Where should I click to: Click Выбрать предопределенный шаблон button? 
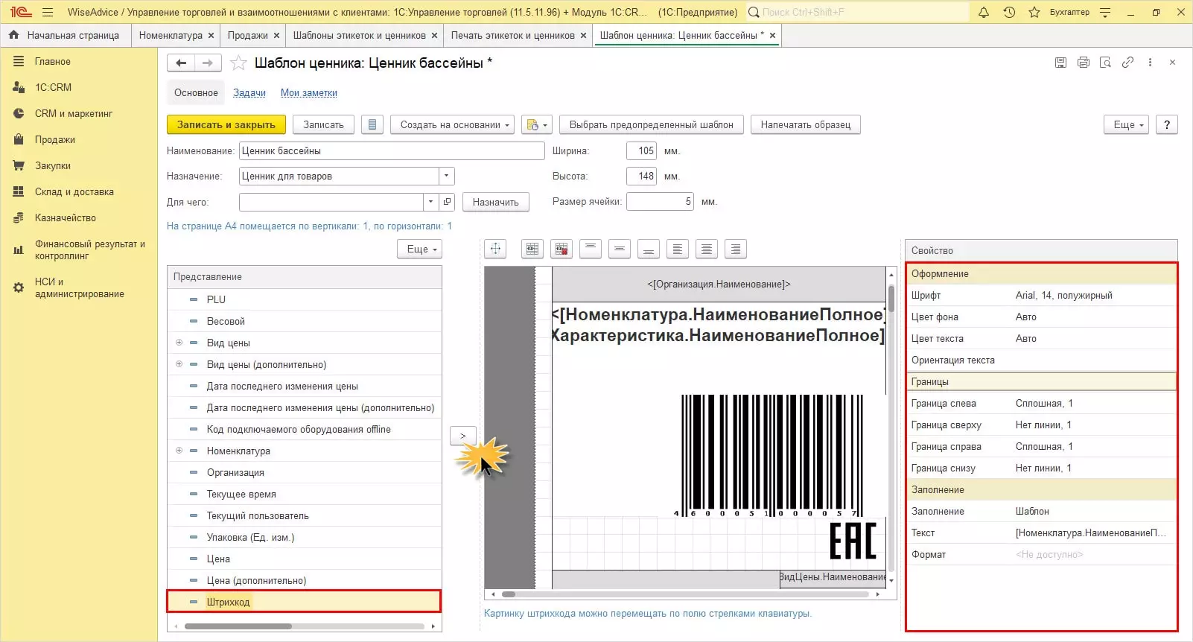(x=652, y=125)
